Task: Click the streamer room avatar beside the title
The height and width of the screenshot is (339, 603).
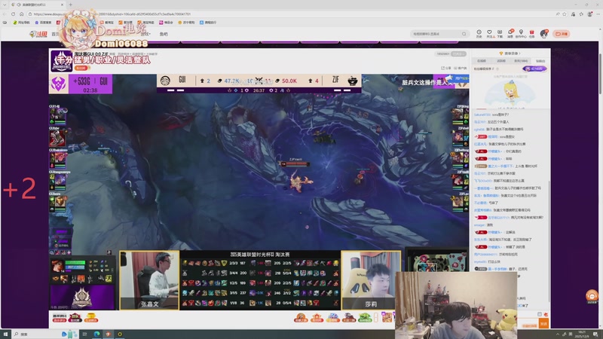Action: click(62, 61)
